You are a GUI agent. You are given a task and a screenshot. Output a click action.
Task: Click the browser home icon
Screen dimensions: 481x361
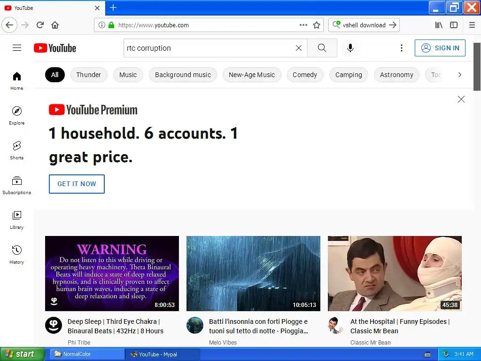pyautogui.click(x=55, y=25)
